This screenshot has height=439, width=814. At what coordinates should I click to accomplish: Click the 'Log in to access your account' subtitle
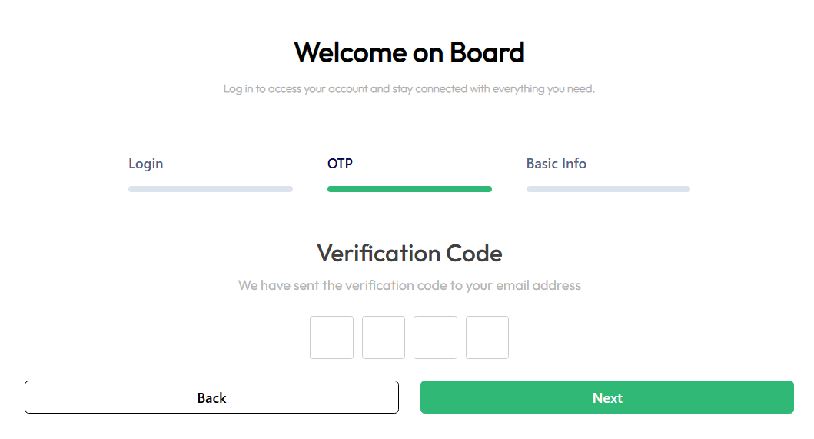tap(409, 89)
